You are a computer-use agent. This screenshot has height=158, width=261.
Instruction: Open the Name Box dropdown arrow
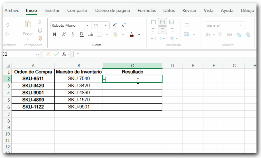point(37,54)
